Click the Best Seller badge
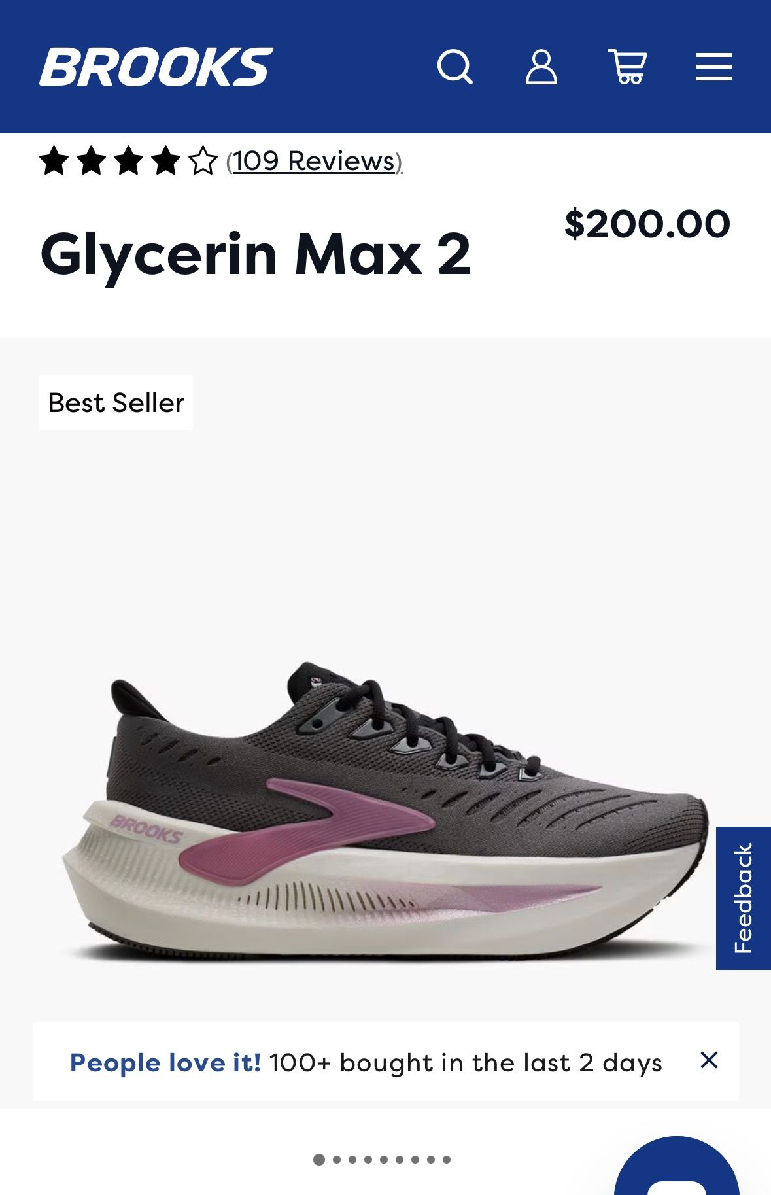Viewport: 771px width, 1195px height. tap(116, 402)
